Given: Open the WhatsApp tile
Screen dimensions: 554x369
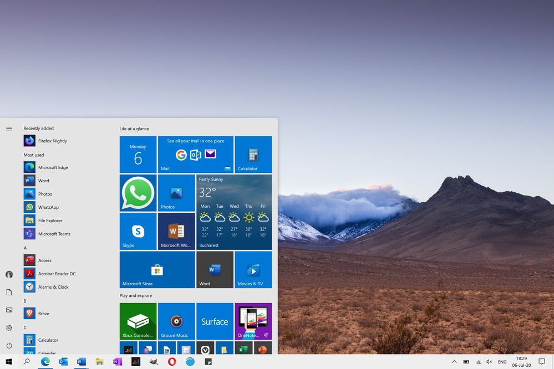Looking at the screenshot, I should coord(138,193).
